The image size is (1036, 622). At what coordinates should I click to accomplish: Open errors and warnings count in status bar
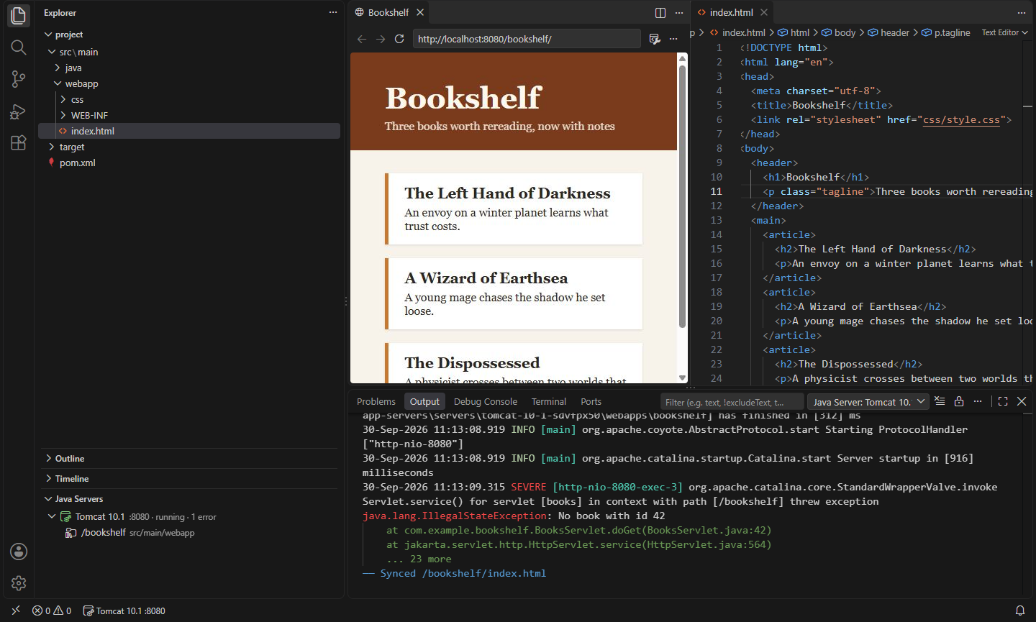pos(52,610)
